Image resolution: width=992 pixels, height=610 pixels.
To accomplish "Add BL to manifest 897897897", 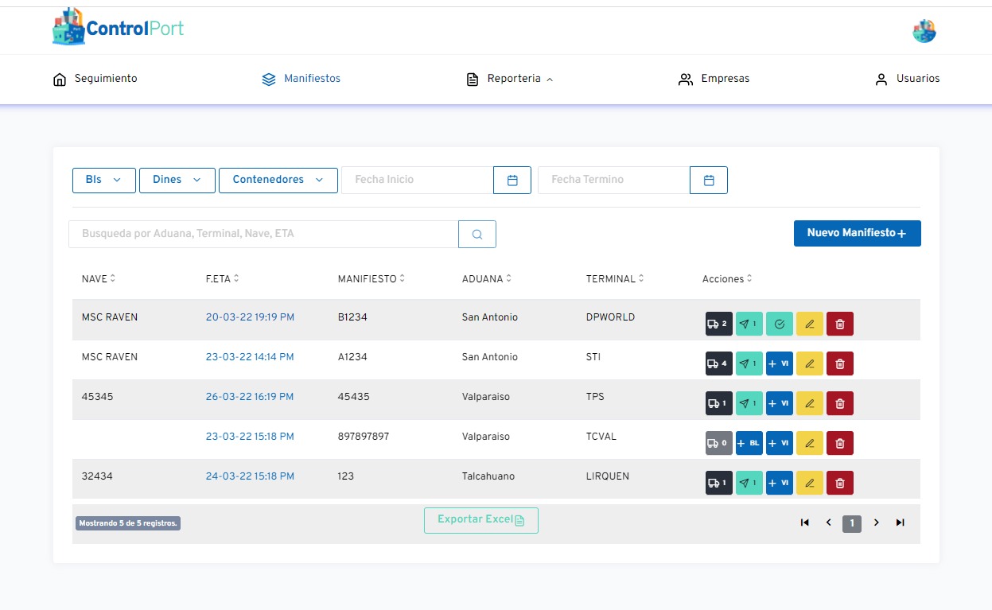I will click(x=749, y=443).
